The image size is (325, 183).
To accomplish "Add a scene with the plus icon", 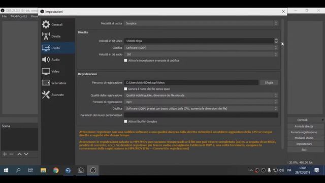I will coord(5,154).
